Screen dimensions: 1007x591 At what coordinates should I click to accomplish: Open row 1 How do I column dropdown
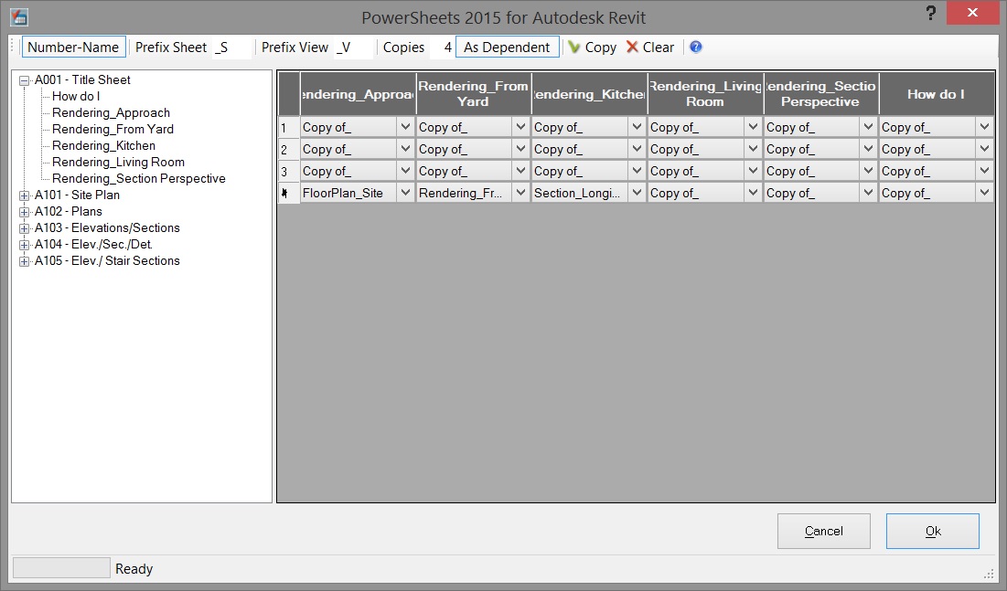(x=984, y=127)
